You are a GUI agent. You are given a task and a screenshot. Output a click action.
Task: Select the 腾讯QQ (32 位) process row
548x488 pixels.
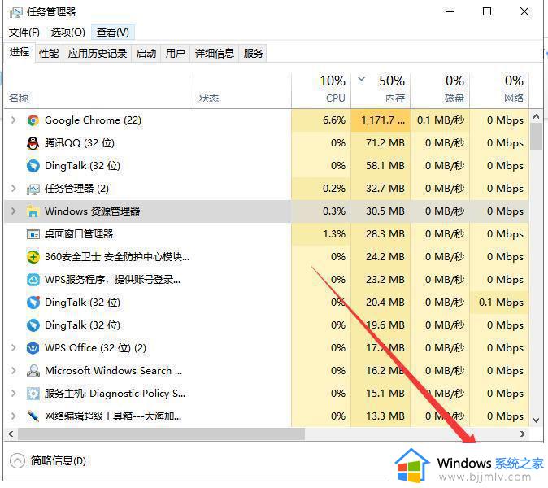(x=267, y=143)
